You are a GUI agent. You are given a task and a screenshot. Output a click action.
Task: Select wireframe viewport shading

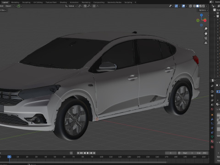tap(194, 6)
